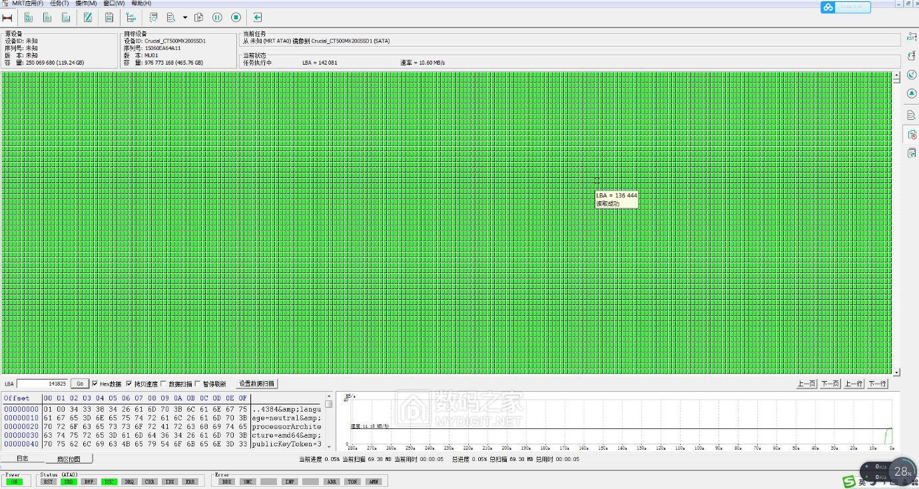Click the 上一页 previous page button
This screenshot has height=489, width=919.
point(806,384)
